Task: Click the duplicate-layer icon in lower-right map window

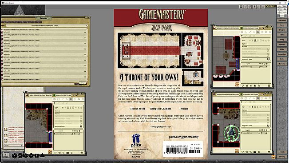Action: pos(259,152)
